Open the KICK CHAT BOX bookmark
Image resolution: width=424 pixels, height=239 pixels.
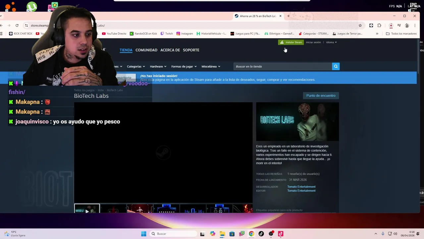(x=21, y=34)
